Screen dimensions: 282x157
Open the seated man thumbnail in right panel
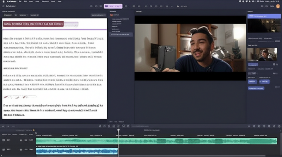tap(262, 54)
